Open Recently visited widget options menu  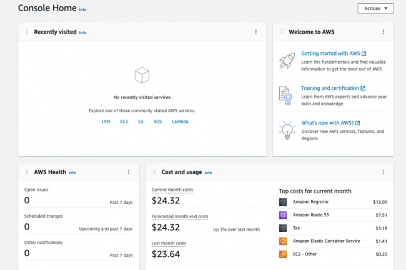pyautogui.click(x=256, y=32)
